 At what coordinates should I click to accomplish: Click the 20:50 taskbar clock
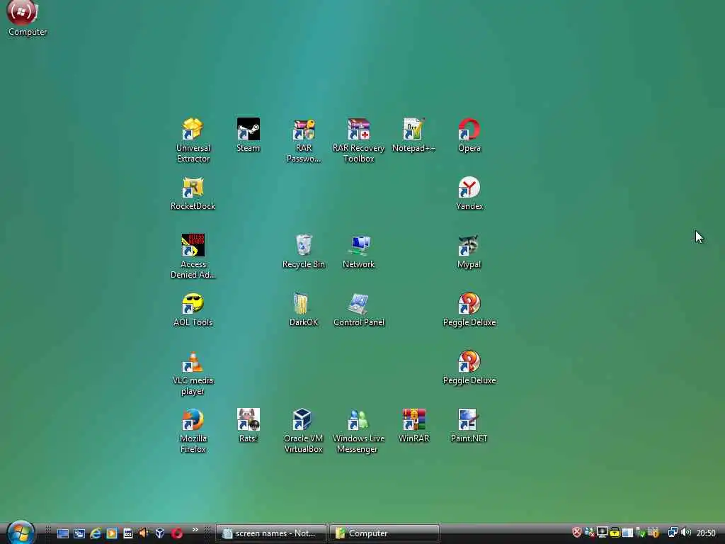point(706,533)
